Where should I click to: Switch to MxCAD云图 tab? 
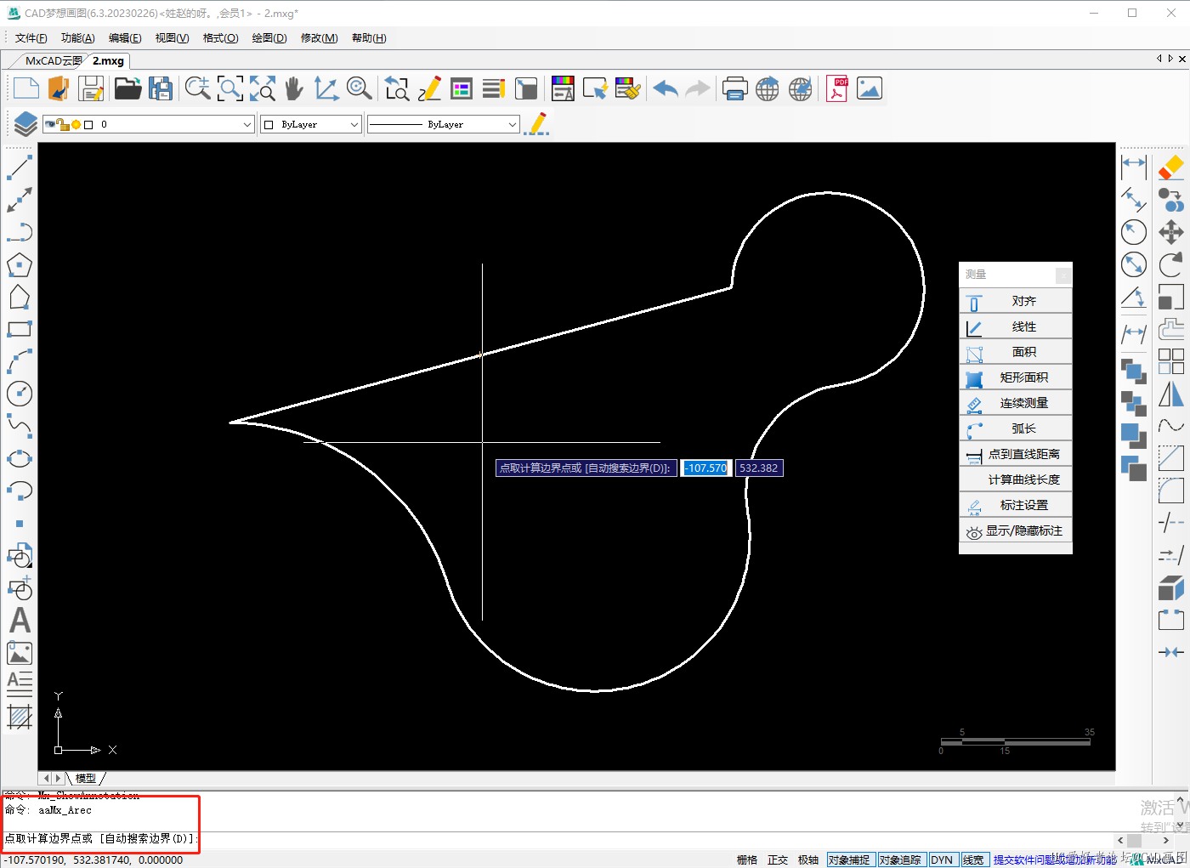[53, 61]
